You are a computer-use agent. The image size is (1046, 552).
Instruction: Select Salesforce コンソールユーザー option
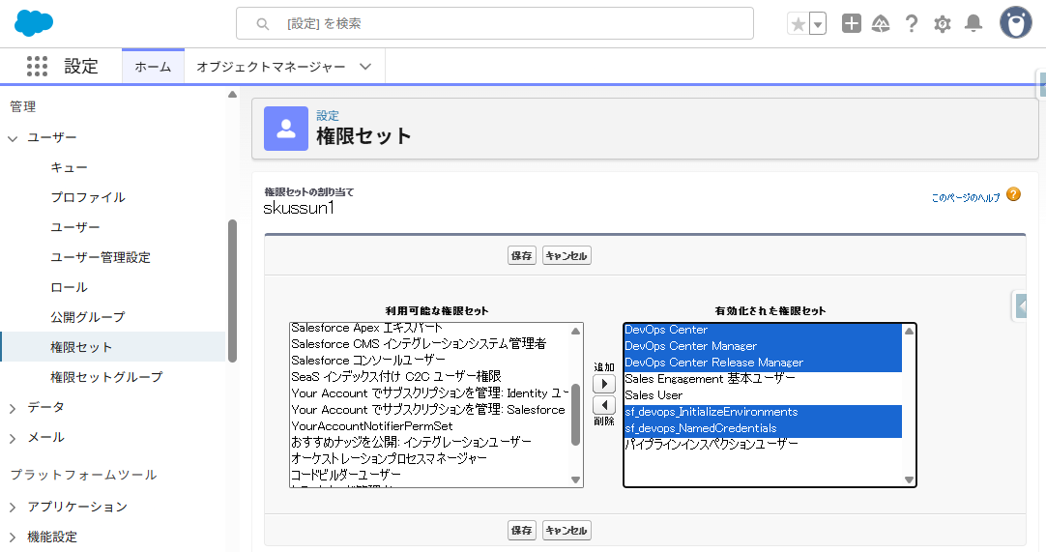point(367,361)
